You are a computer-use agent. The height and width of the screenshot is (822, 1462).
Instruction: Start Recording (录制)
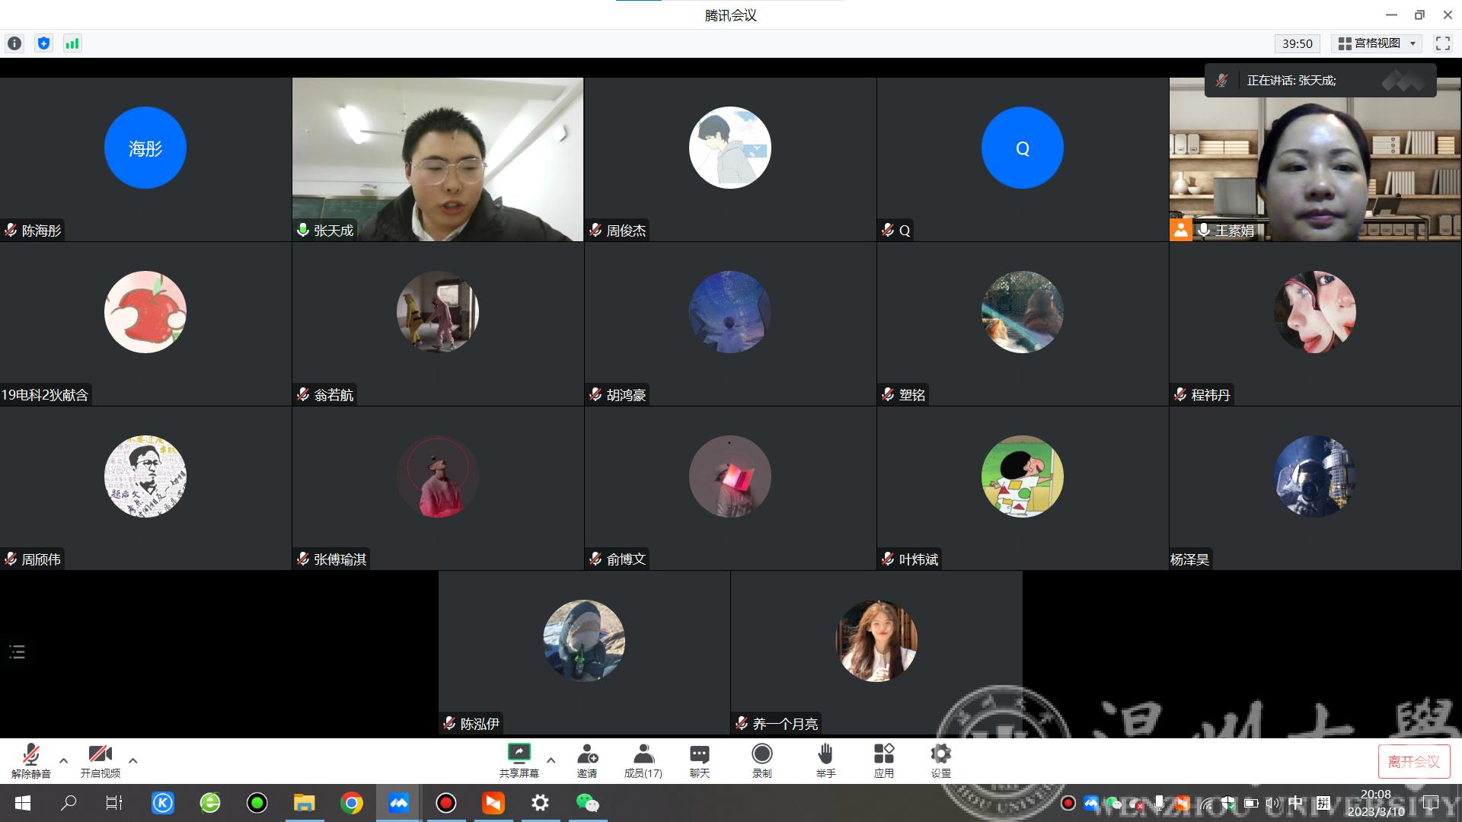[761, 760]
